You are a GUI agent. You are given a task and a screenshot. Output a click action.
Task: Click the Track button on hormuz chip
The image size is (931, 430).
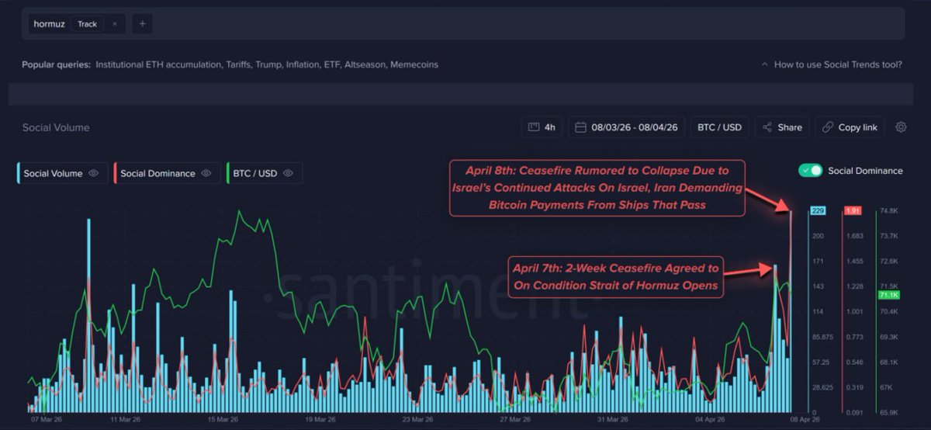[88, 24]
